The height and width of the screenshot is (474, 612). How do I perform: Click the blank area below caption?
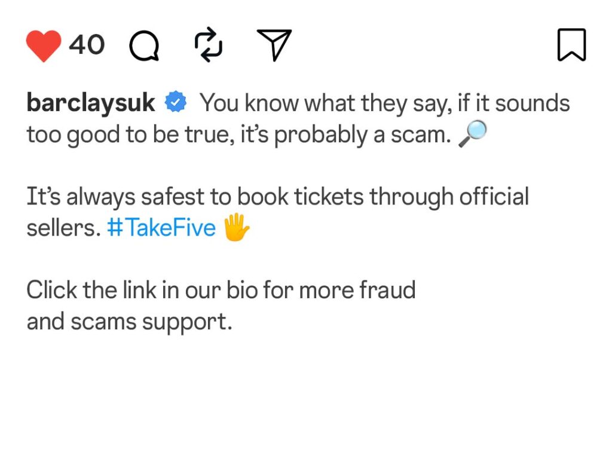pos(306,406)
